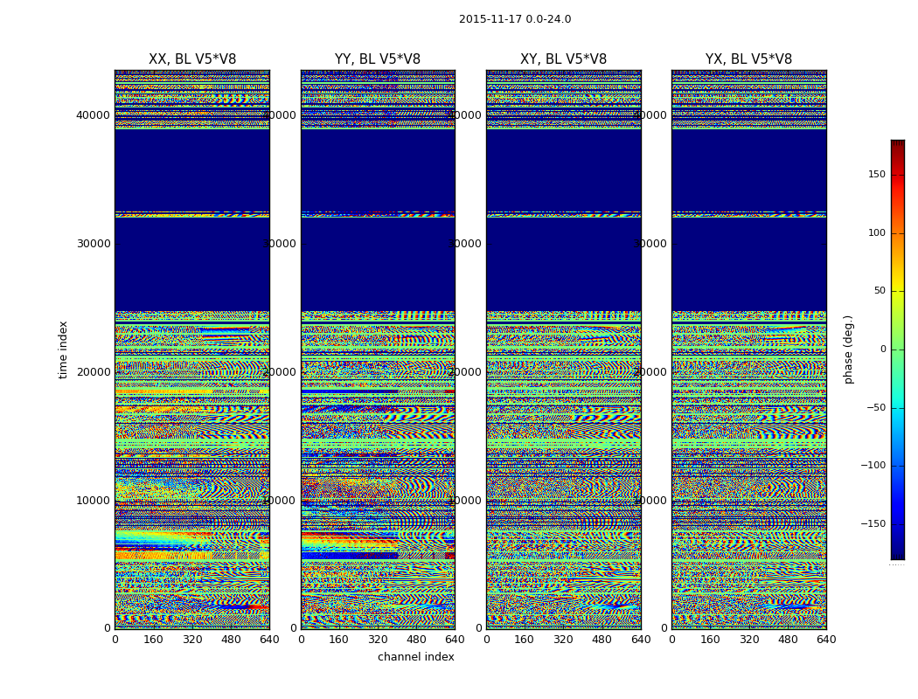
Task: Click the colorbar tick label 0
Action: [x=882, y=349]
